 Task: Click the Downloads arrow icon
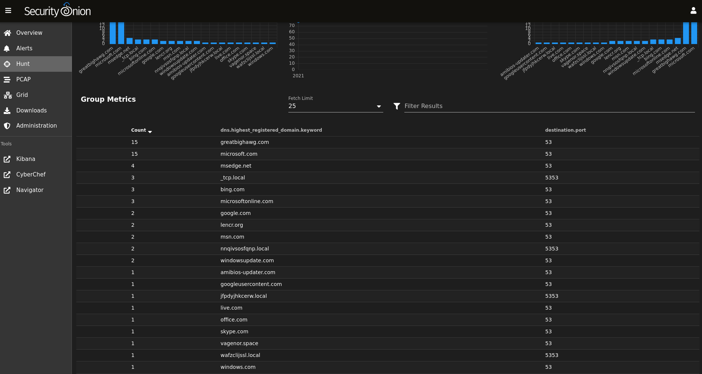[x=7, y=111]
